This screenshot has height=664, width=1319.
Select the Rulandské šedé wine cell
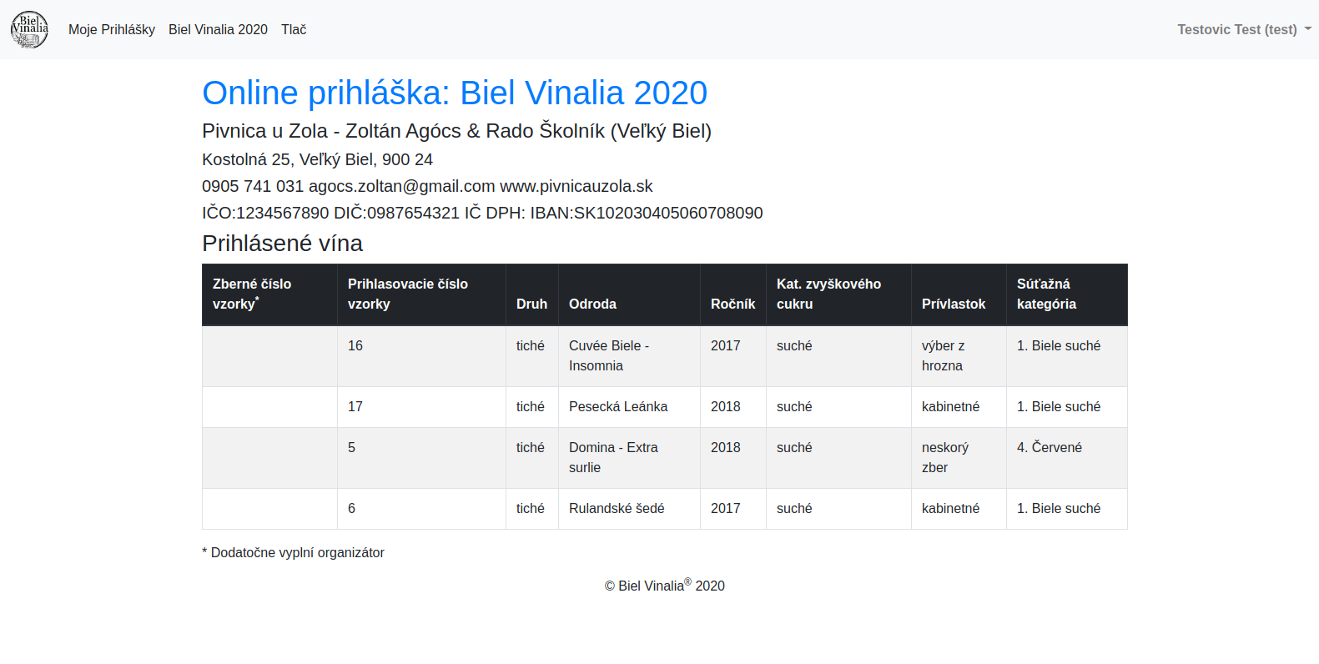[x=617, y=508]
